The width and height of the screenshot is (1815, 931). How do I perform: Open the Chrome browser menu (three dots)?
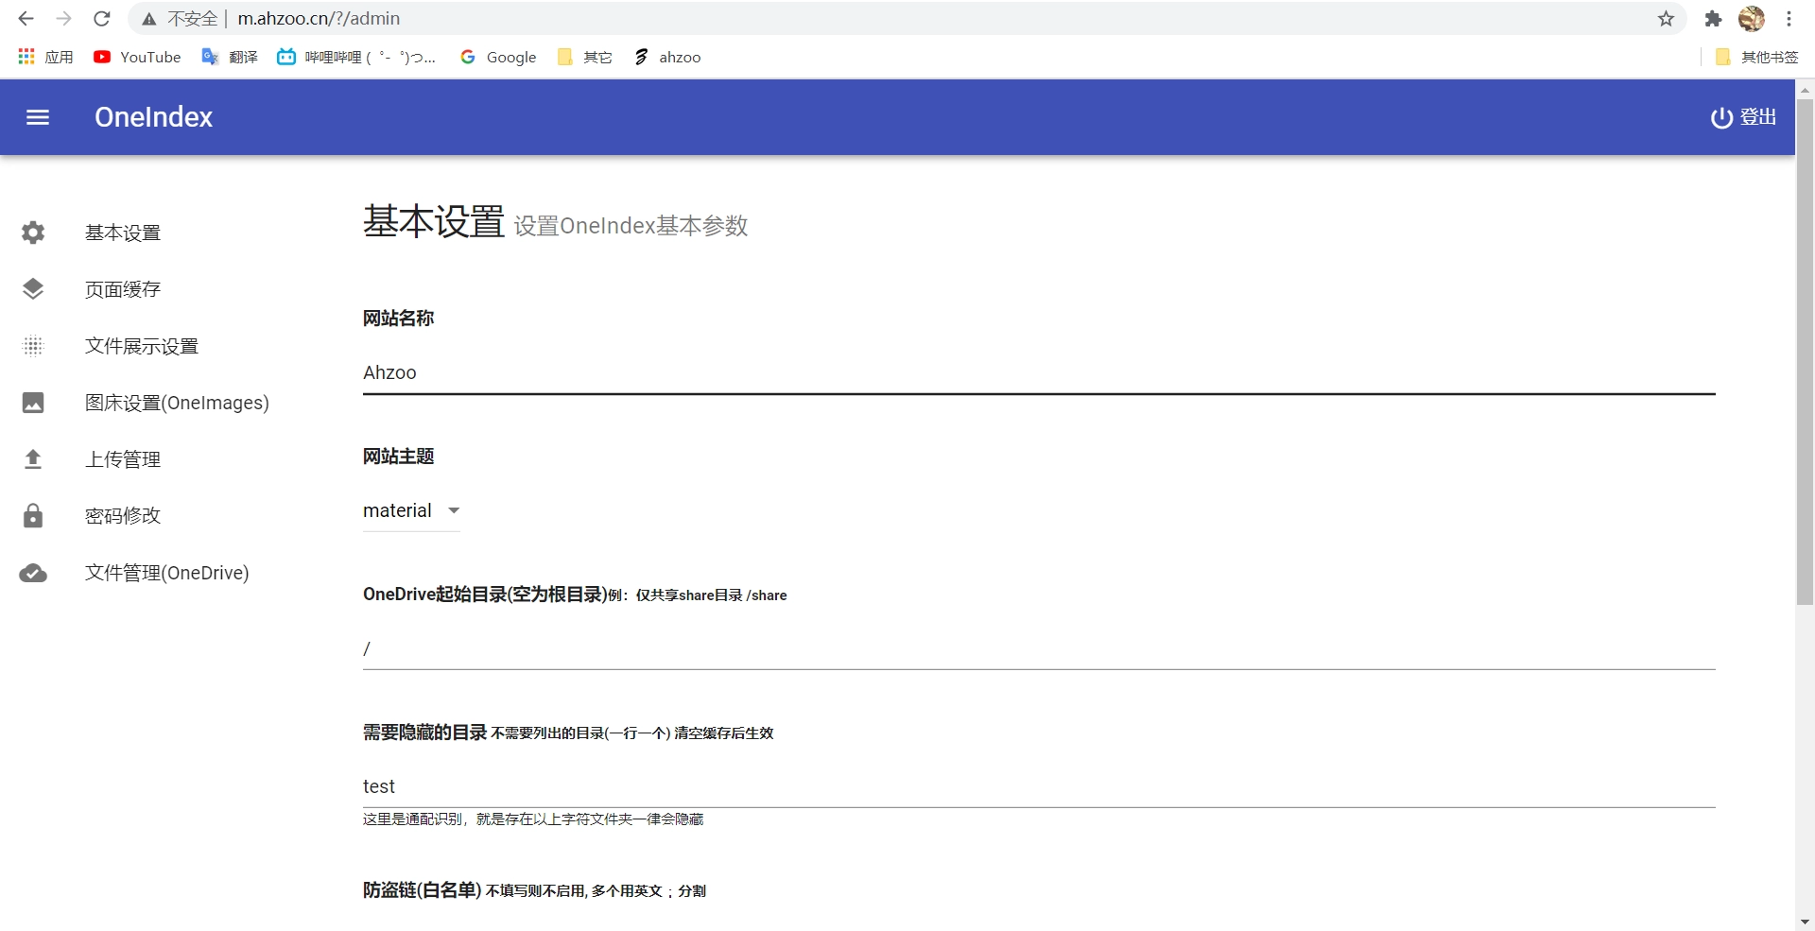pos(1789,18)
